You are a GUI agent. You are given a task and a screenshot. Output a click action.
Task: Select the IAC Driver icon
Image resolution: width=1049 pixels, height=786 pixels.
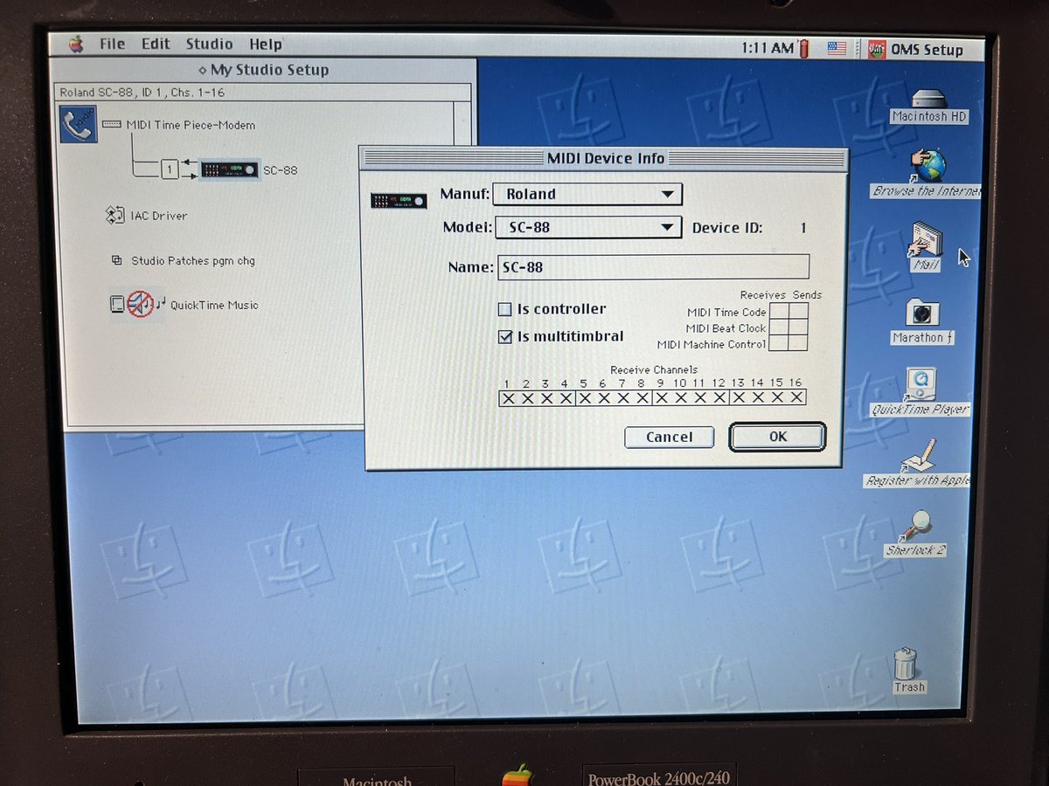(x=115, y=215)
